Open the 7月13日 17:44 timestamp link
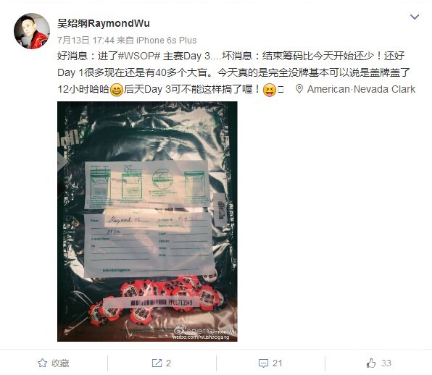Screen dimensions: 432x375 [86, 41]
